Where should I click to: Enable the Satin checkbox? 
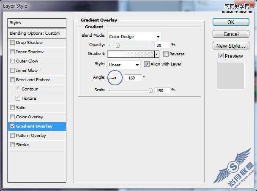pyautogui.click(x=12, y=108)
